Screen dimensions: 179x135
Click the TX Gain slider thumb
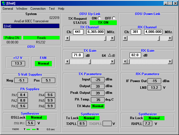(90, 62)
